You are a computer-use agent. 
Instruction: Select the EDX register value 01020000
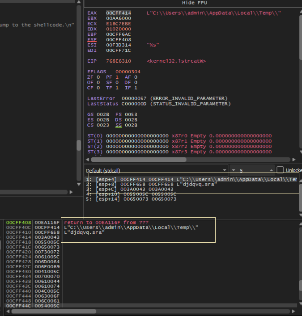(119, 29)
